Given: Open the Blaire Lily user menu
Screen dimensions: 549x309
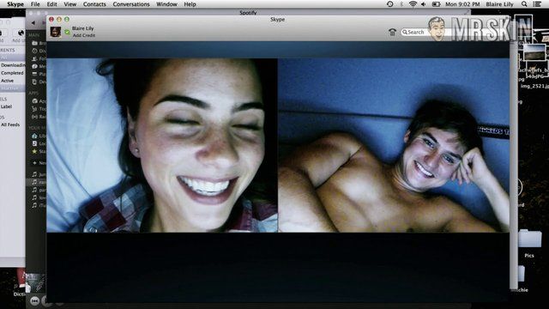Looking at the screenshot, I should pyautogui.click(x=499, y=4).
